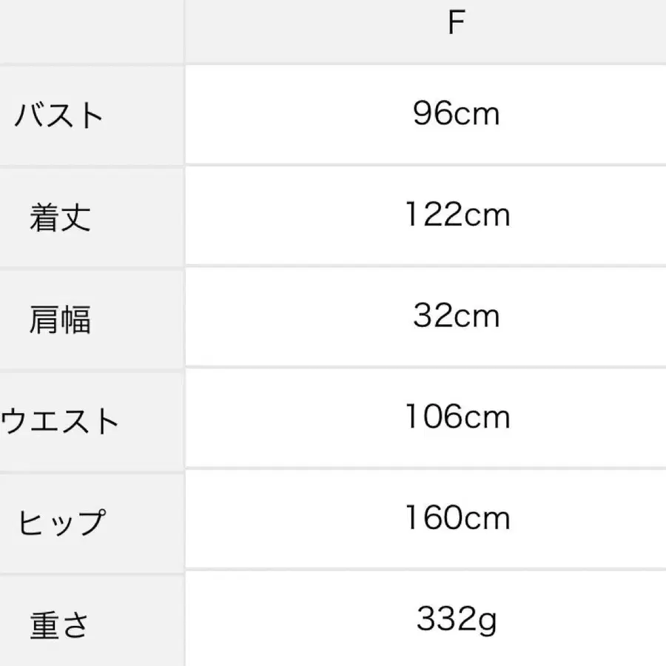Image resolution: width=666 pixels, height=666 pixels.
Task: Click the 着丈 row label
Action: coord(60,217)
